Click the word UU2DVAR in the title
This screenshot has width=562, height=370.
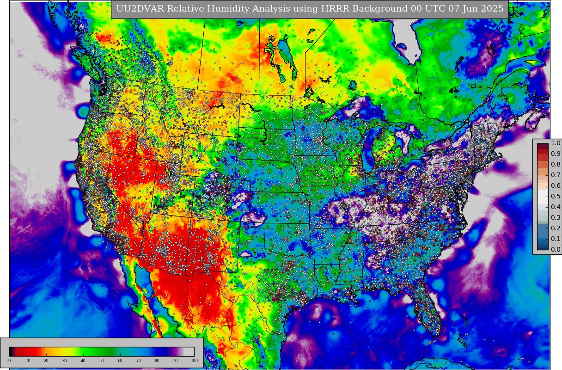tap(139, 9)
